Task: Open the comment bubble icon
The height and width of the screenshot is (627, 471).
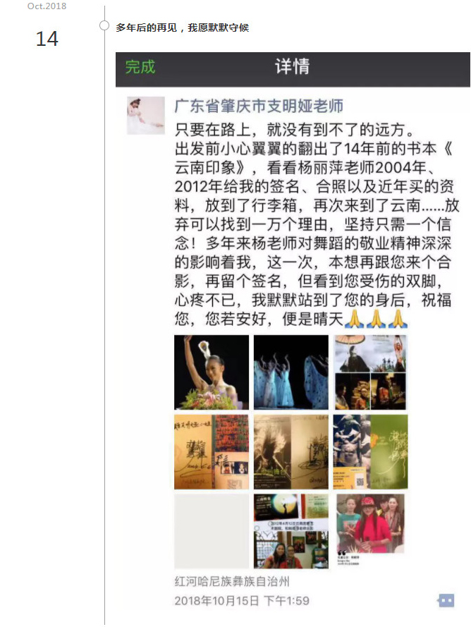Action: coord(446,600)
